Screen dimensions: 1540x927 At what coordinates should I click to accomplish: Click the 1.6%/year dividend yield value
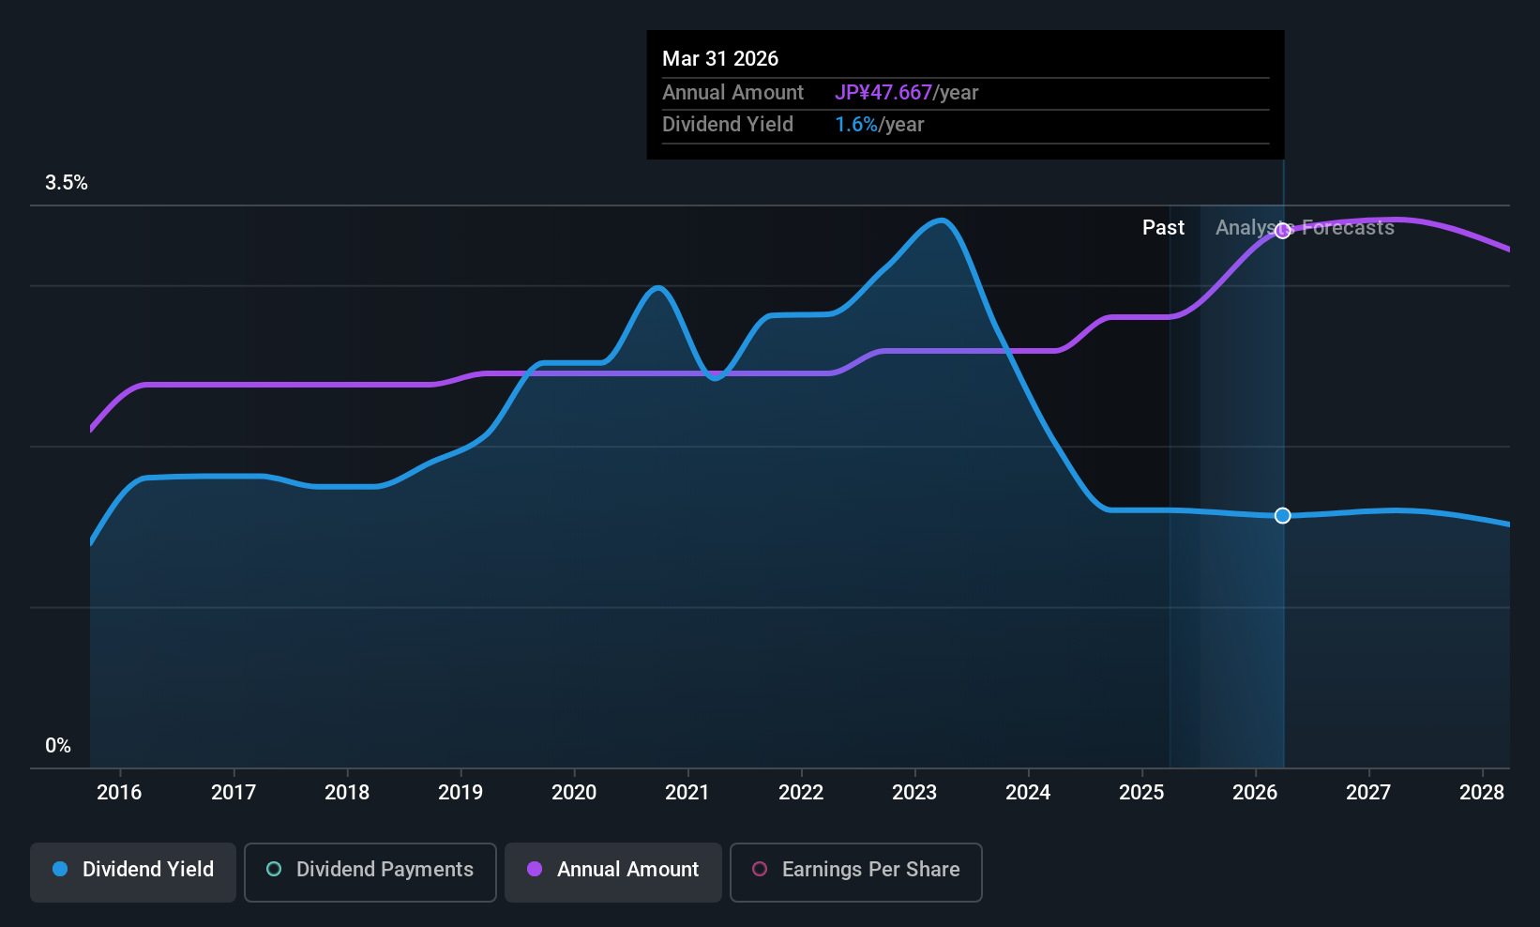pyautogui.click(x=879, y=125)
